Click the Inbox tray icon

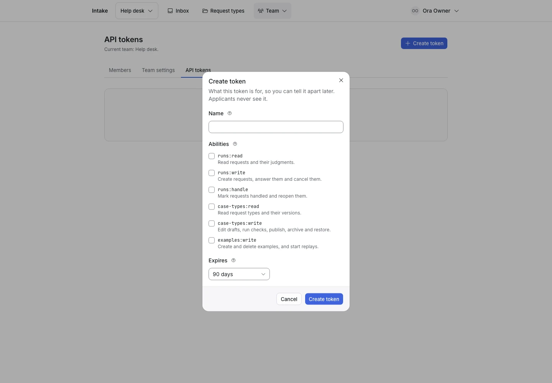(170, 11)
